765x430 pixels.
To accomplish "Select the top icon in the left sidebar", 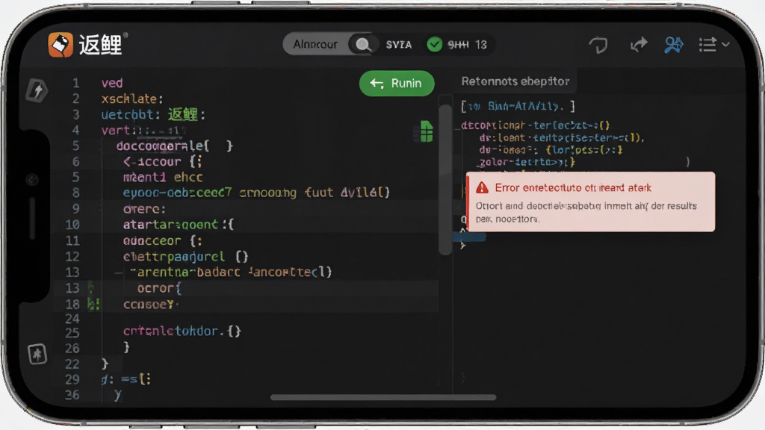I will click(x=37, y=90).
